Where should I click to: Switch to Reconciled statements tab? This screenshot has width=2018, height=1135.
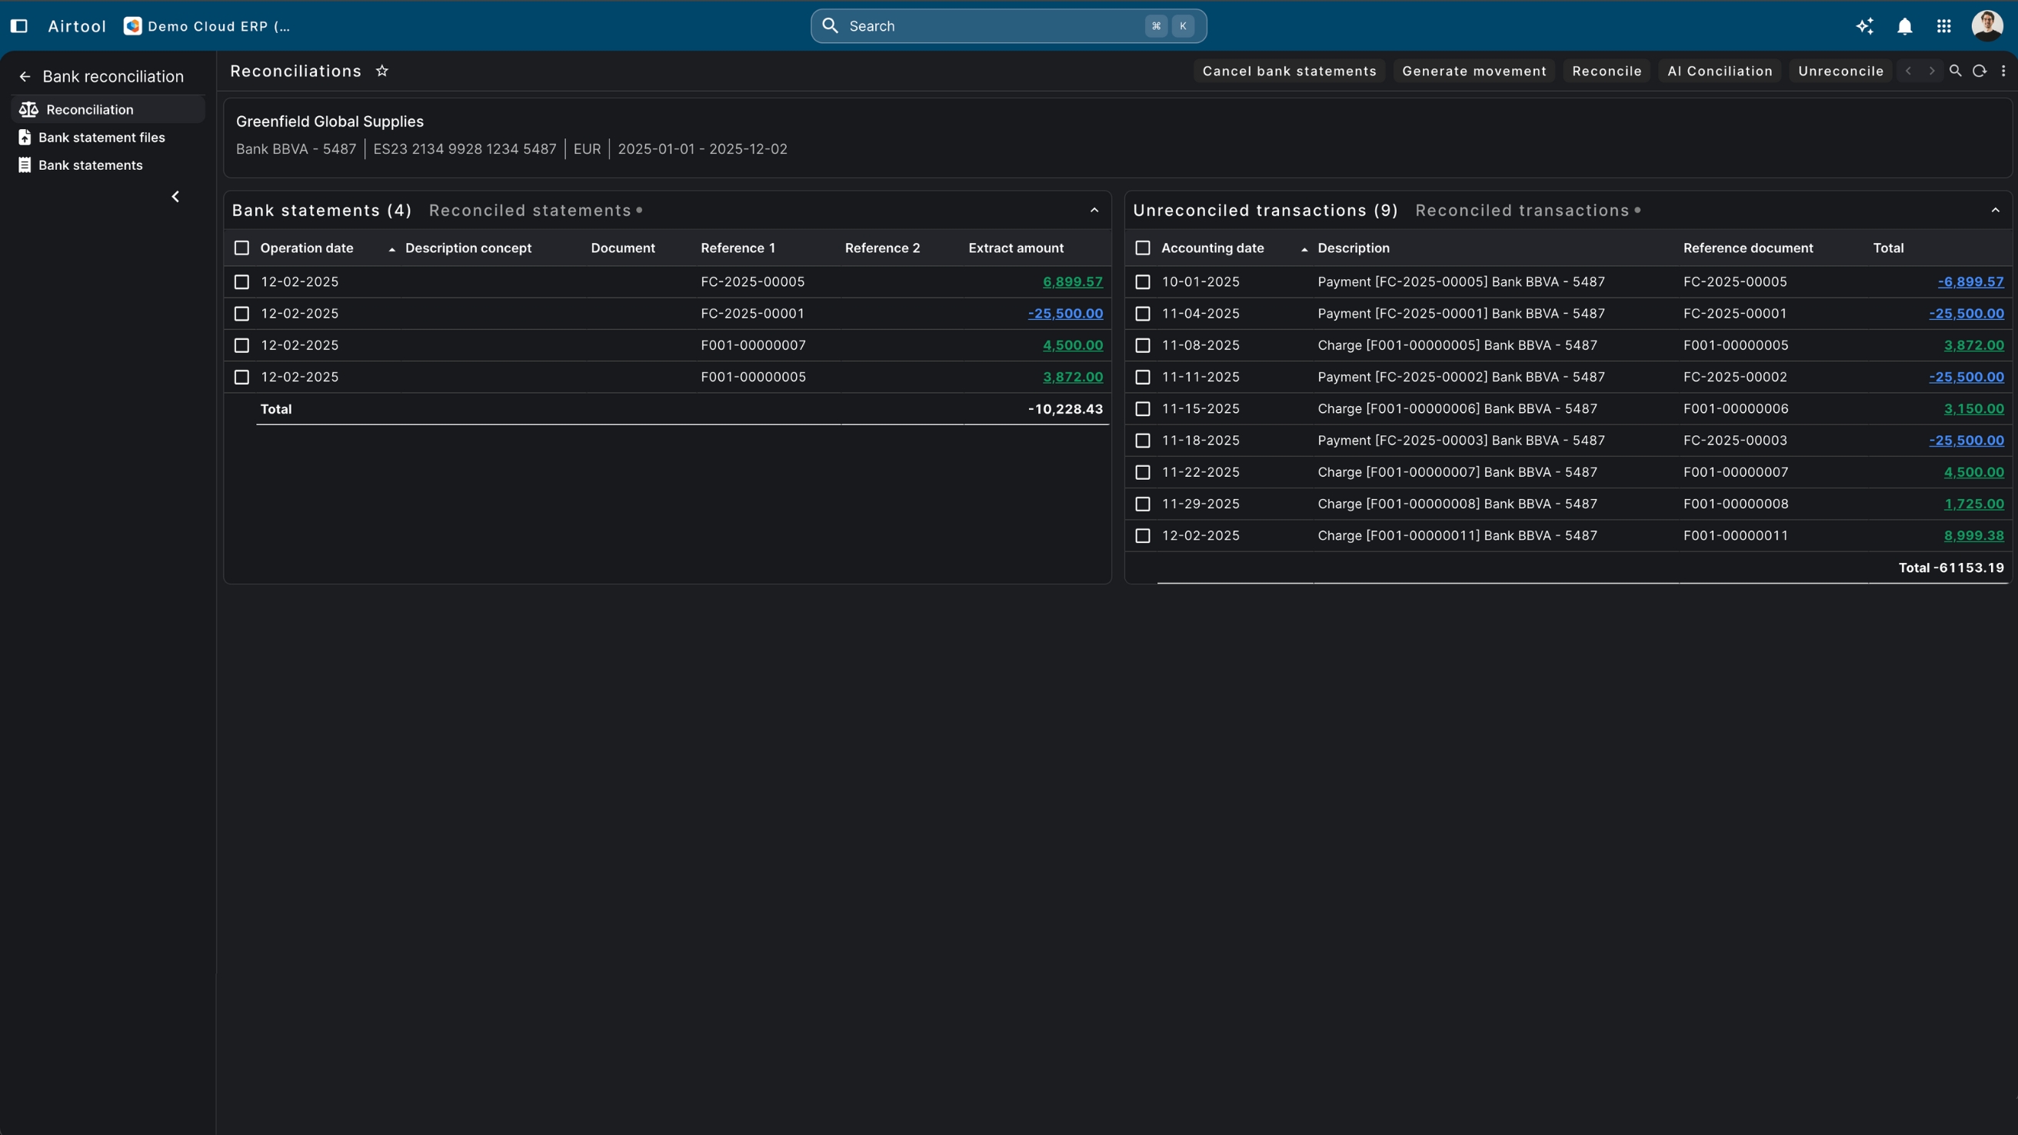tap(530, 210)
